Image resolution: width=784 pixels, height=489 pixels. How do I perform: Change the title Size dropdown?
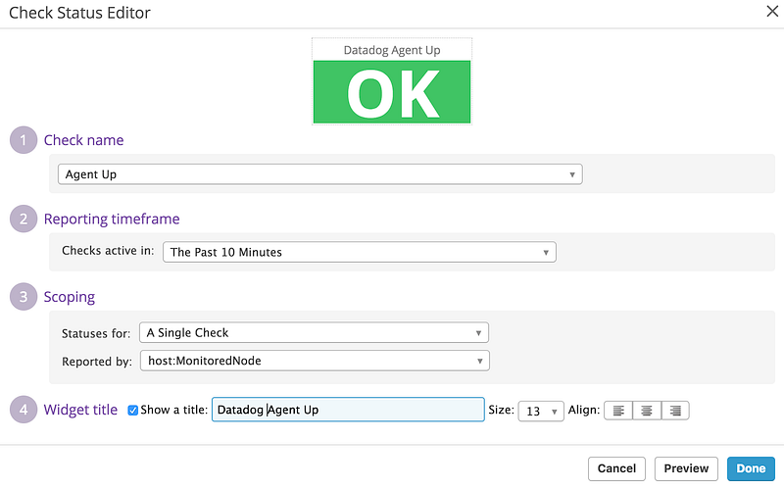coord(542,411)
